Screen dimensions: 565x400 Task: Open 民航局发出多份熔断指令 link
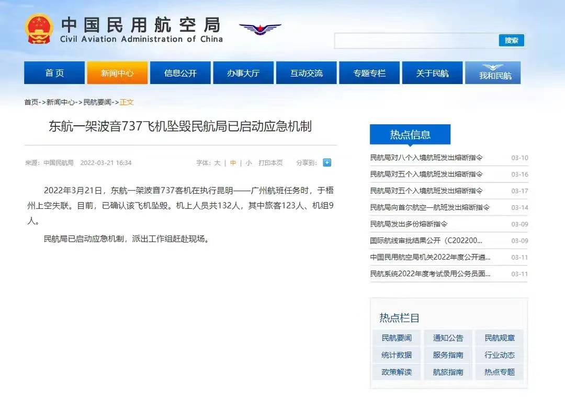coord(409,223)
